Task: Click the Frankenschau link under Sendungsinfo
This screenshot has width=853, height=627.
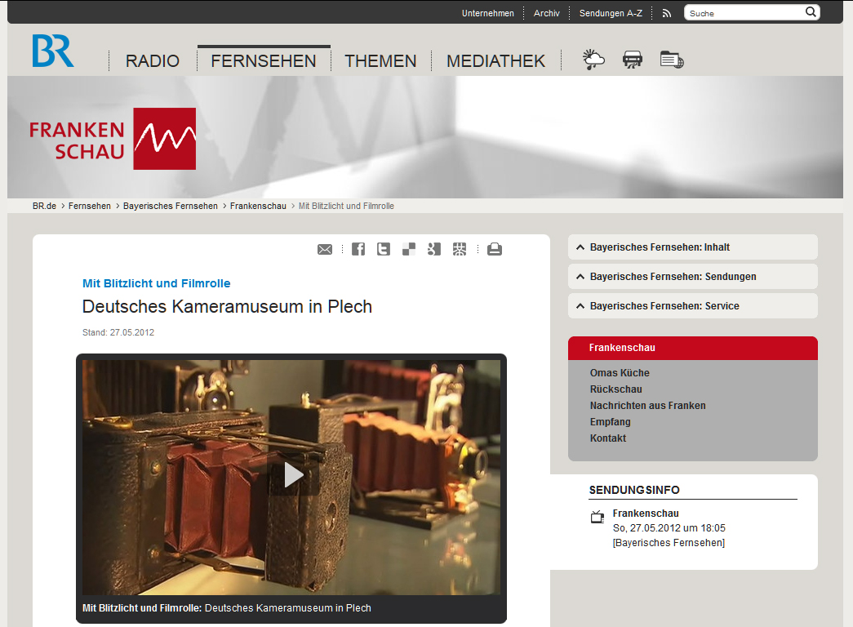Action: (646, 514)
